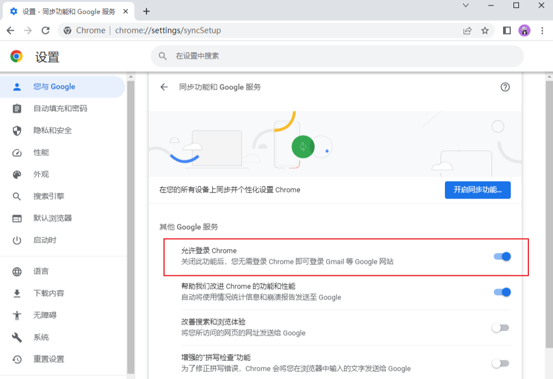Bookmark this page with the star icon

[x=485, y=31]
